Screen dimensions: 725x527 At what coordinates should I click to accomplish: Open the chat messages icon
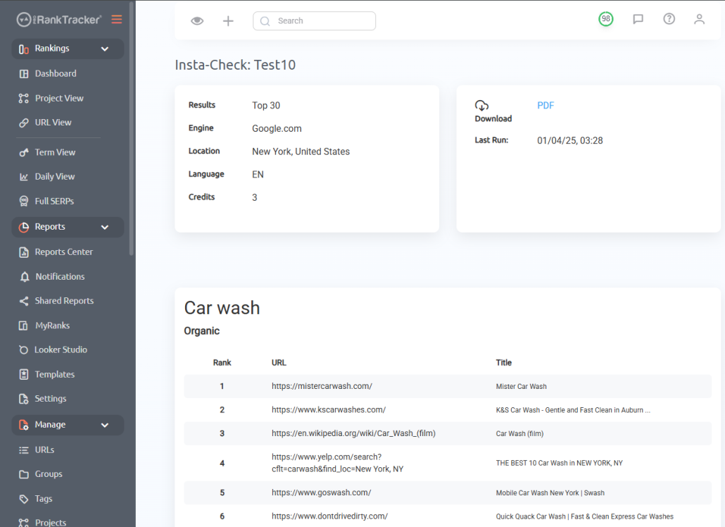coord(638,19)
